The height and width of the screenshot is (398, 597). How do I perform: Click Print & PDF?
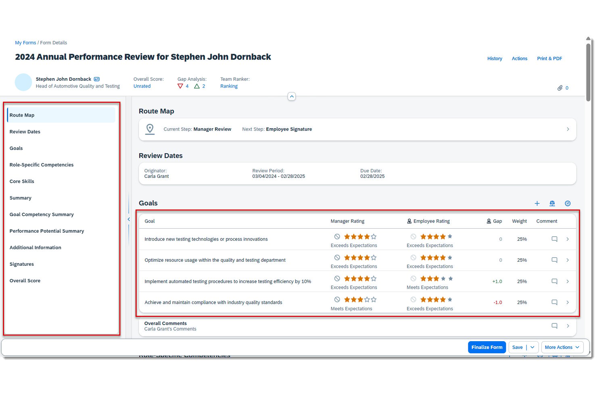[x=549, y=58]
